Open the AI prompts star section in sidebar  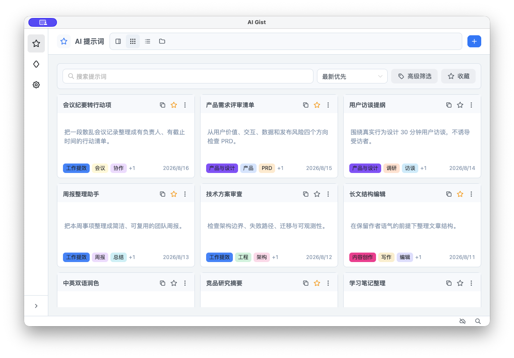click(x=36, y=43)
